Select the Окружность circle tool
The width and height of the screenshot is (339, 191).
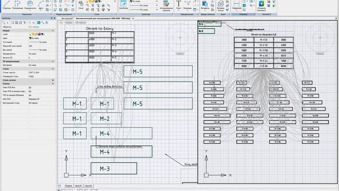tap(30, 5)
